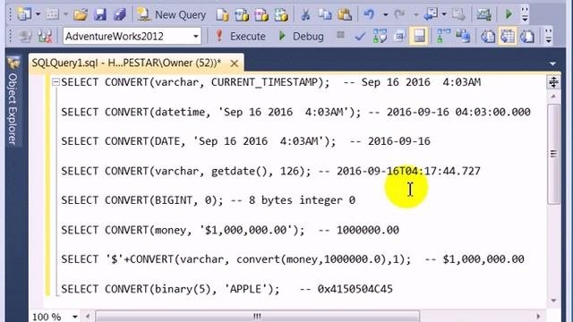Viewport: 573px width, 322px height.
Task: Collapse the SELECT code block outline
Action: [x=56, y=82]
